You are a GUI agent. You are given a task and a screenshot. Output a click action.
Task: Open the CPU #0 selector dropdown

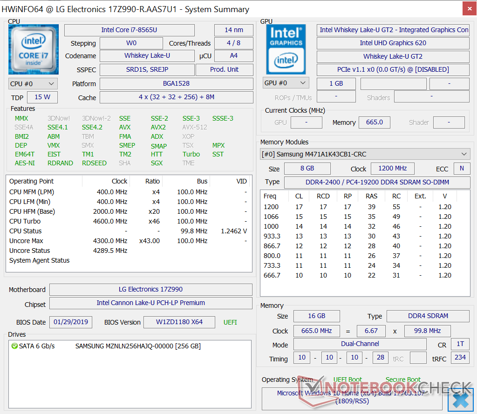33,84
